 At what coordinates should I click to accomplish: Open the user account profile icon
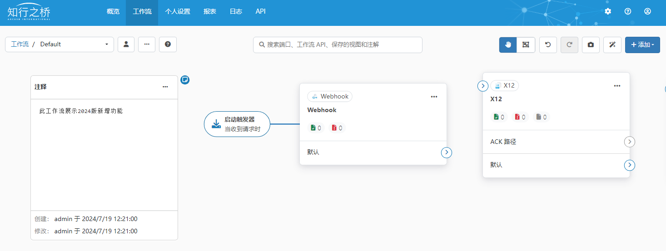[648, 11]
